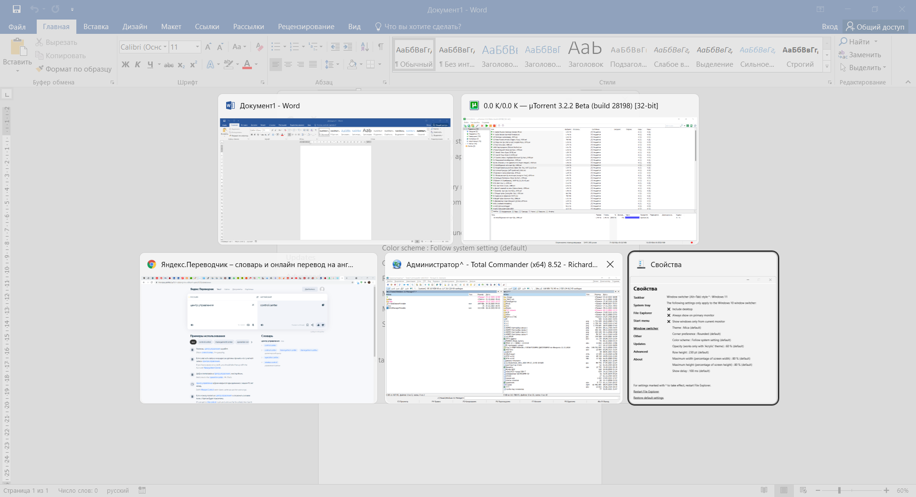Clear all formatting with the eraser icon
Screen dimensions: 916x497
tap(260, 47)
